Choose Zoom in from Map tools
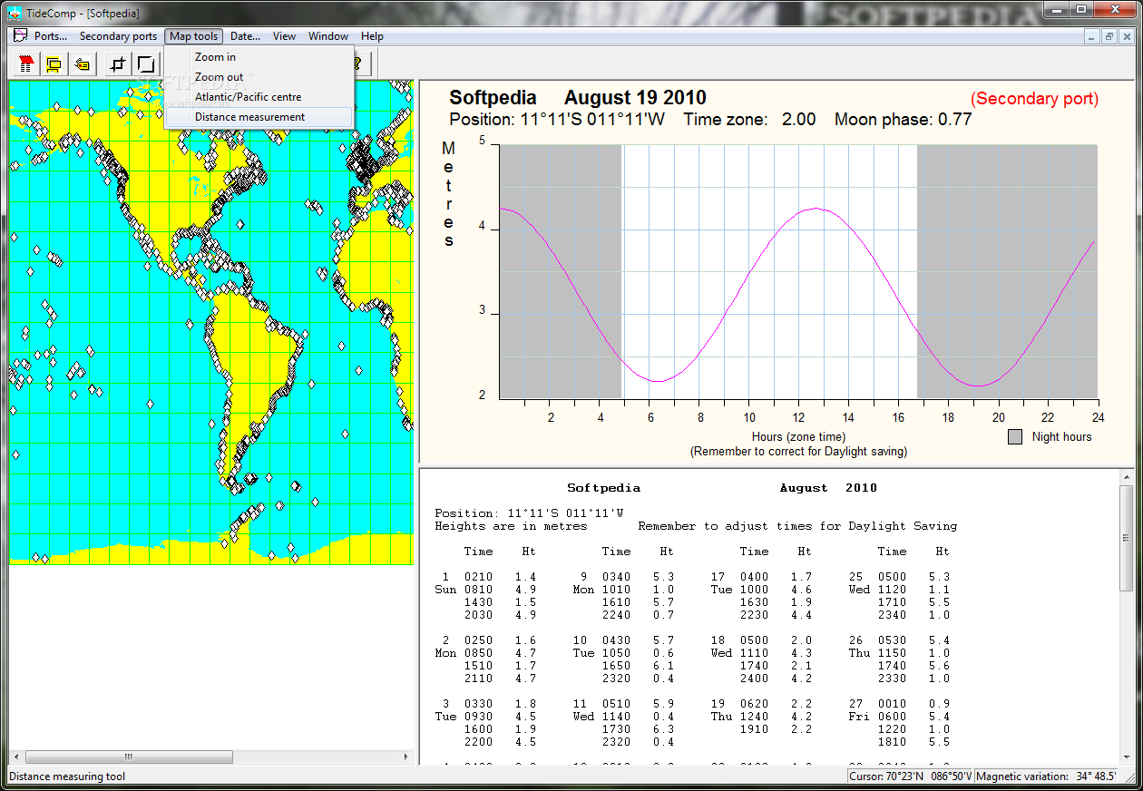This screenshot has height=791, width=1143. pyautogui.click(x=259, y=57)
